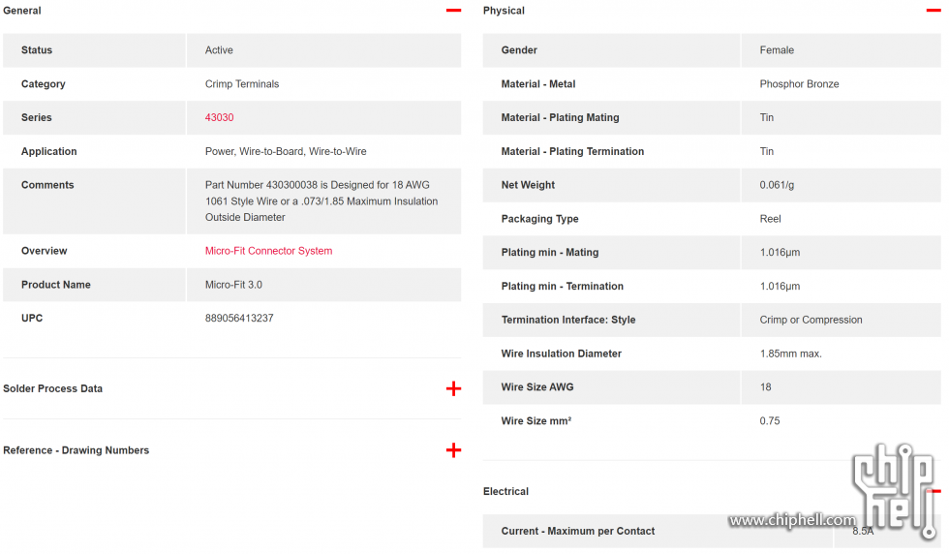The image size is (949, 554).
Task: Open the 43030 series link
Action: pos(219,117)
